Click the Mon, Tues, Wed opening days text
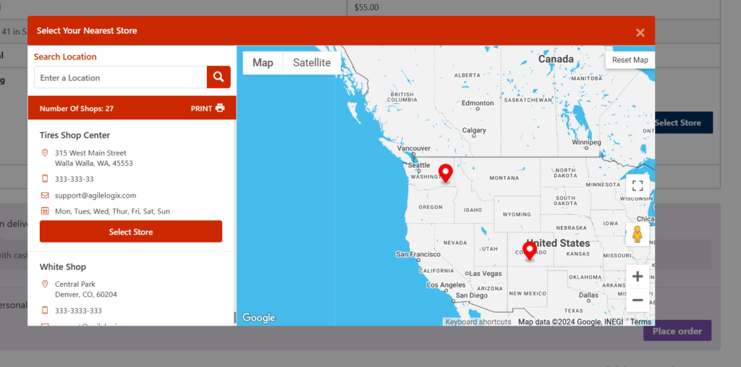Viewport: 741px width, 367px height. click(x=112, y=211)
